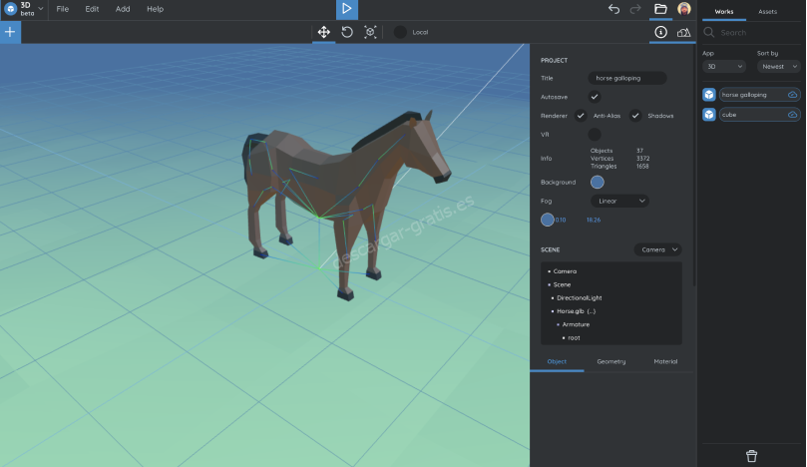Open the folder icon in top bar
This screenshot has width=807, height=467.
point(660,9)
